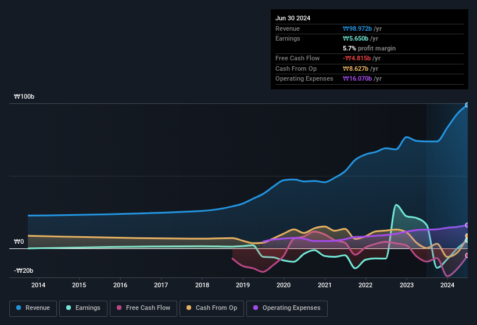Click the 2015 x-axis label

pos(79,285)
